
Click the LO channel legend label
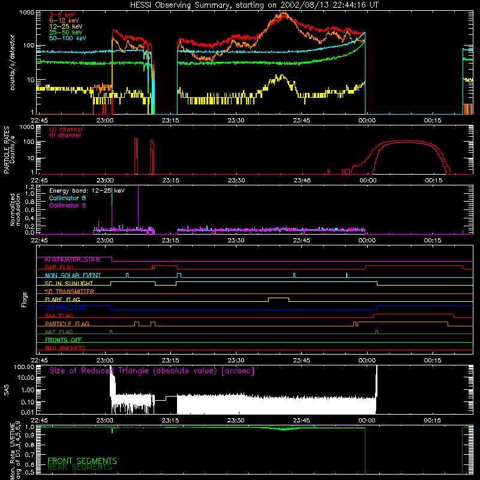(x=66, y=129)
